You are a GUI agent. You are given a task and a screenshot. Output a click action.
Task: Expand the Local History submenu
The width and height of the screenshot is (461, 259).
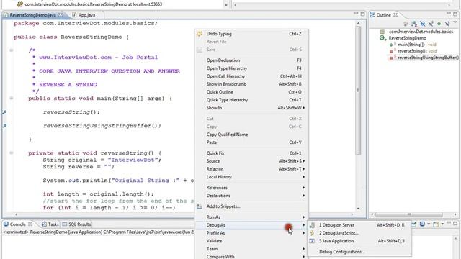tap(251, 177)
